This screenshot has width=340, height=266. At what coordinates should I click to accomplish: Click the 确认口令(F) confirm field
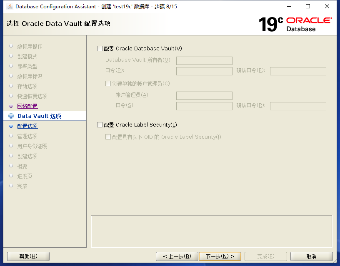[x=298, y=71]
